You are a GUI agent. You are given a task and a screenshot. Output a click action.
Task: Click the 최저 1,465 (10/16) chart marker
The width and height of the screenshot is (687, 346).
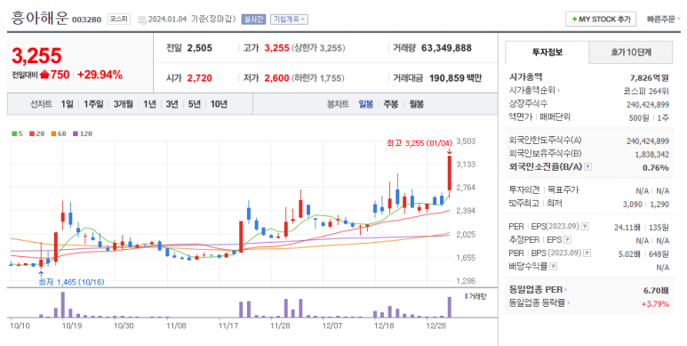pos(71,283)
